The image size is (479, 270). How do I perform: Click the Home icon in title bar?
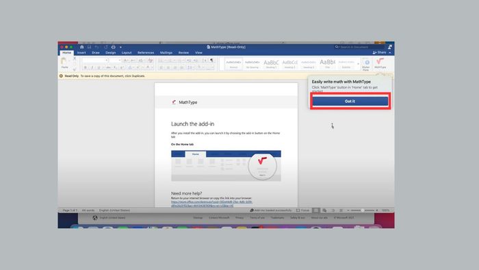[81, 47]
